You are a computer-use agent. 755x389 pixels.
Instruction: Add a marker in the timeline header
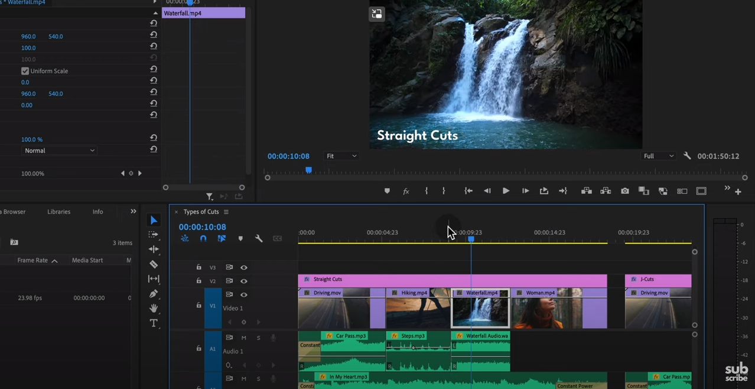(x=240, y=238)
